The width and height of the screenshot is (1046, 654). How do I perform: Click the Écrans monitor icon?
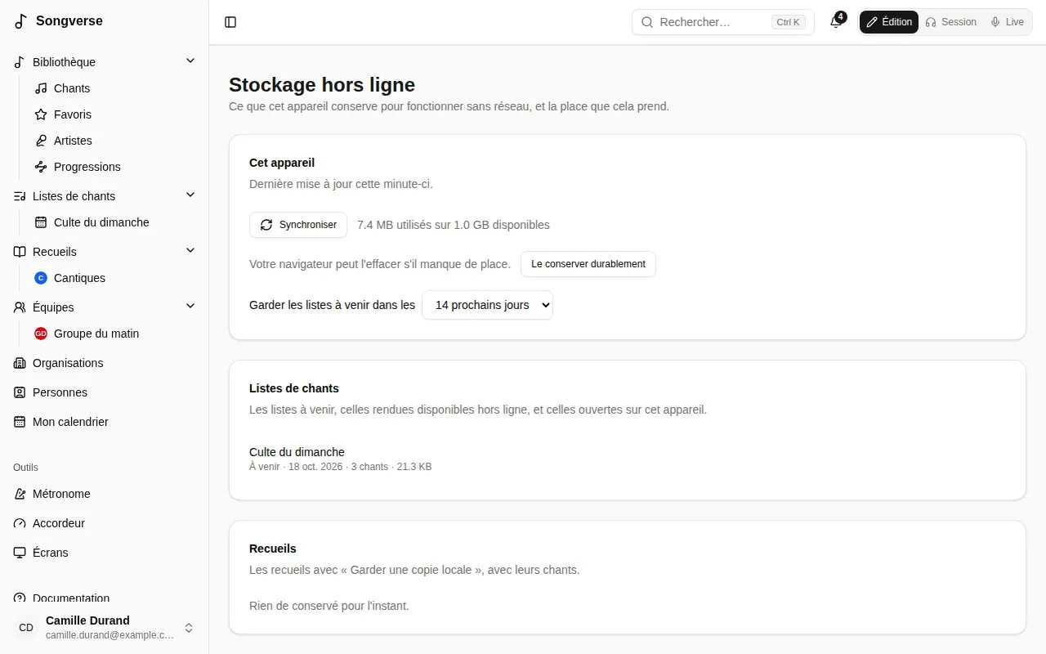(20, 553)
